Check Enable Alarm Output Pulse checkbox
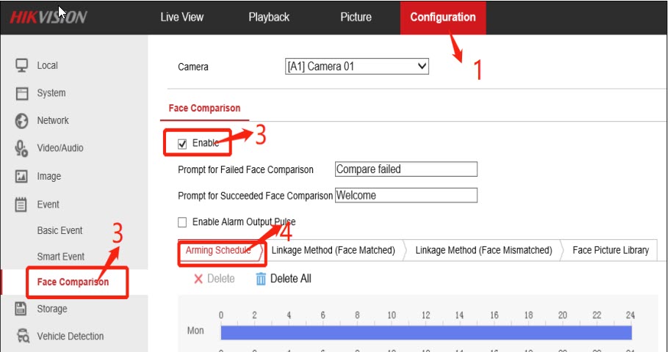The width and height of the screenshot is (670, 352). click(x=182, y=222)
